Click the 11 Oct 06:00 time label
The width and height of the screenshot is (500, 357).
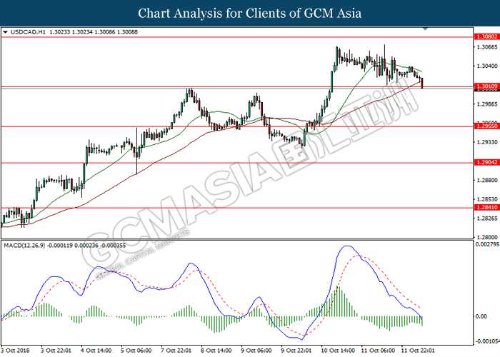tap(378, 351)
